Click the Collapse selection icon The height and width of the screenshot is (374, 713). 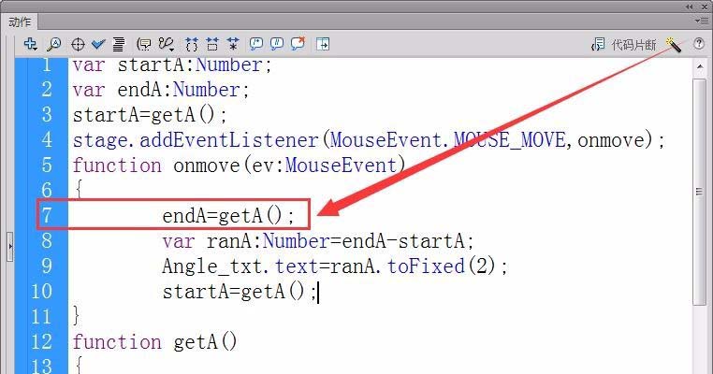click(212, 44)
